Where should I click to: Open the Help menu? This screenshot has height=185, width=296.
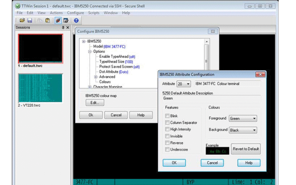coord(126,13)
